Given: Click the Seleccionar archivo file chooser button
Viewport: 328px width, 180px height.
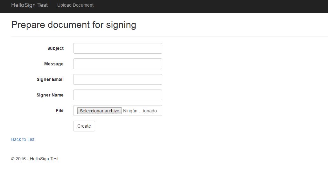Looking at the screenshot, I should point(99,111).
